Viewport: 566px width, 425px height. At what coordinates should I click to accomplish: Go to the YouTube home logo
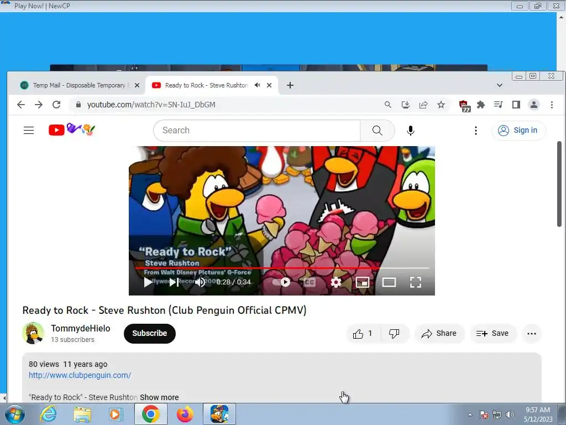[x=72, y=129]
